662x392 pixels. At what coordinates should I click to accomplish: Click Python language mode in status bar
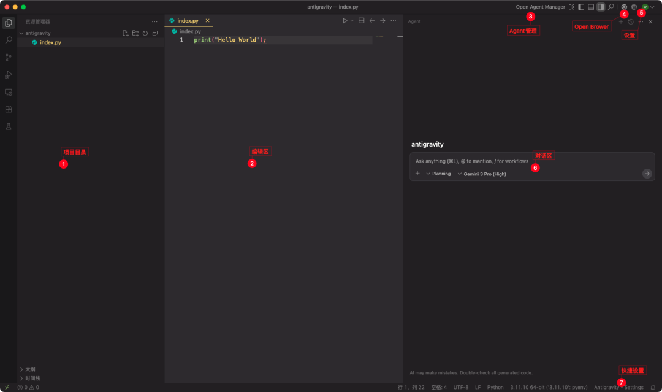(x=495, y=387)
